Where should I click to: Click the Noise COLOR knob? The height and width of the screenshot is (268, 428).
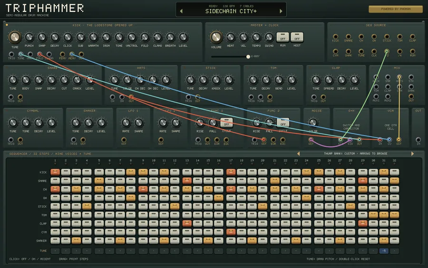[313, 123]
